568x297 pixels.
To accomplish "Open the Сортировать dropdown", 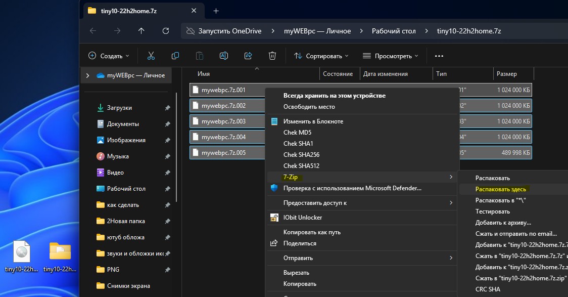I will [321, 56].
